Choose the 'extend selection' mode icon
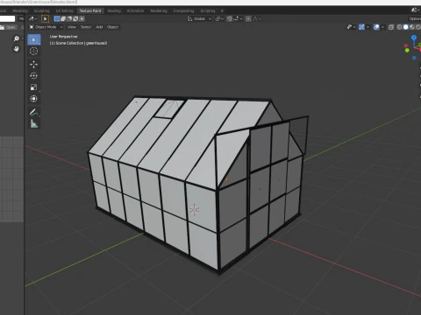 point(63,19)
